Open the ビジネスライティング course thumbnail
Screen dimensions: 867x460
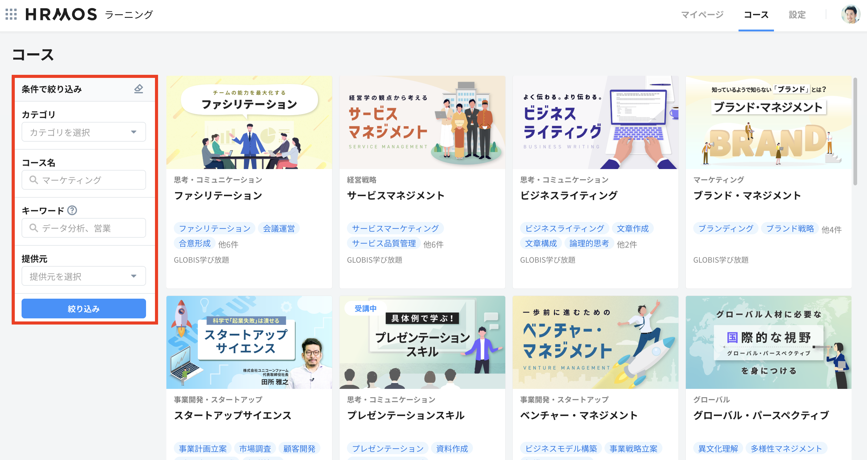point(595,123)
